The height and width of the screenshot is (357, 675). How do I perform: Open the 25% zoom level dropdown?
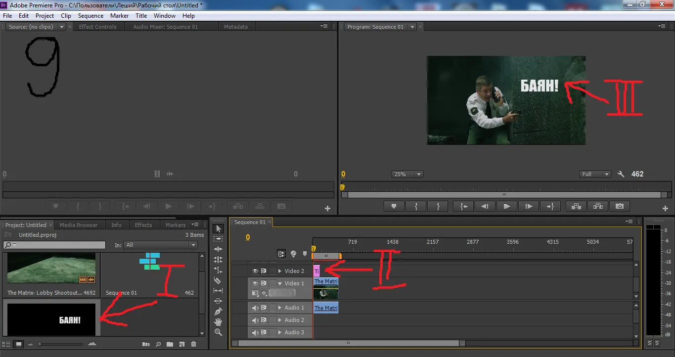tap(407, 174)
